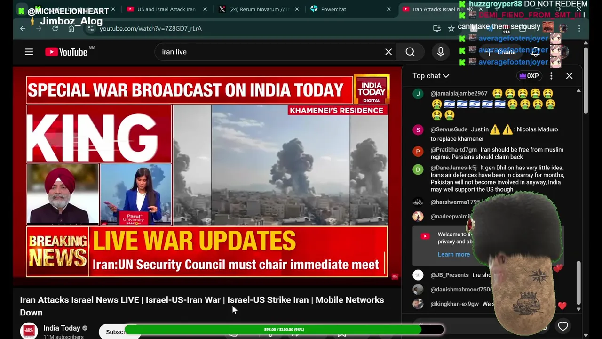Close the US and Israel Attack Iran tab
Image resolution: width=602 pixels, height=339 pixels.
coord(205,9)
